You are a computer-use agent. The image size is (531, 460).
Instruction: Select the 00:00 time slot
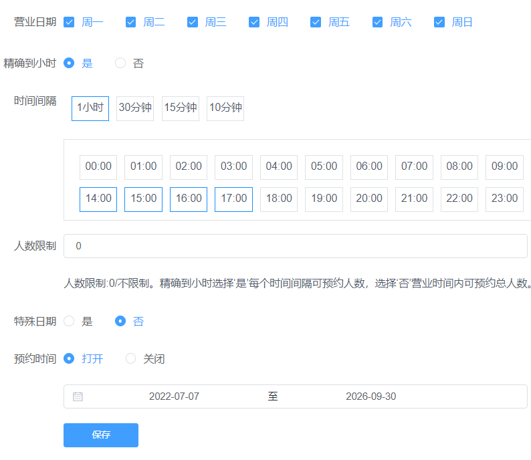(98, 167)
